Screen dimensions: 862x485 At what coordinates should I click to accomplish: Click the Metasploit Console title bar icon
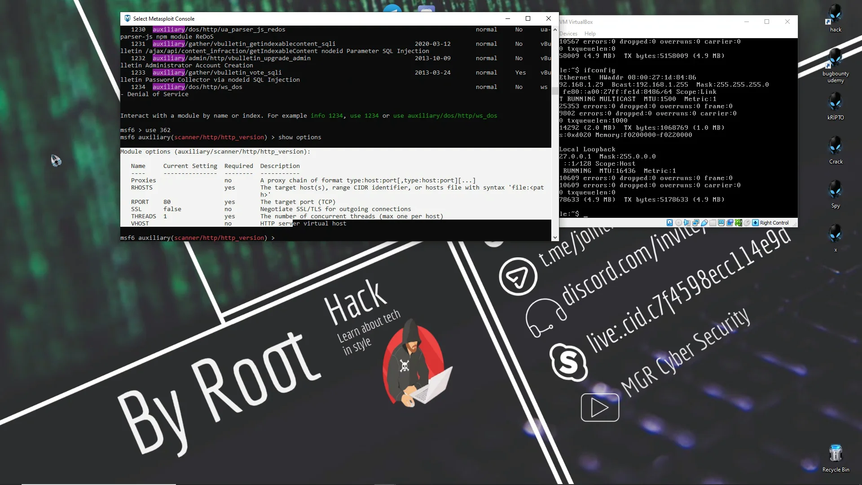coord(128,18)
